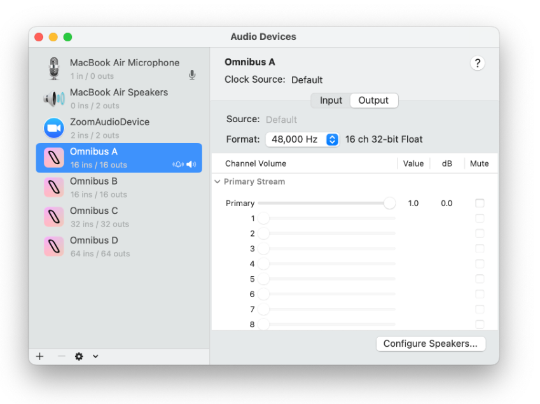Viewport: 540px width, 404px height.
Task: Toggle the mute checkbox for channel 4
Action: (x=480, y=264)
